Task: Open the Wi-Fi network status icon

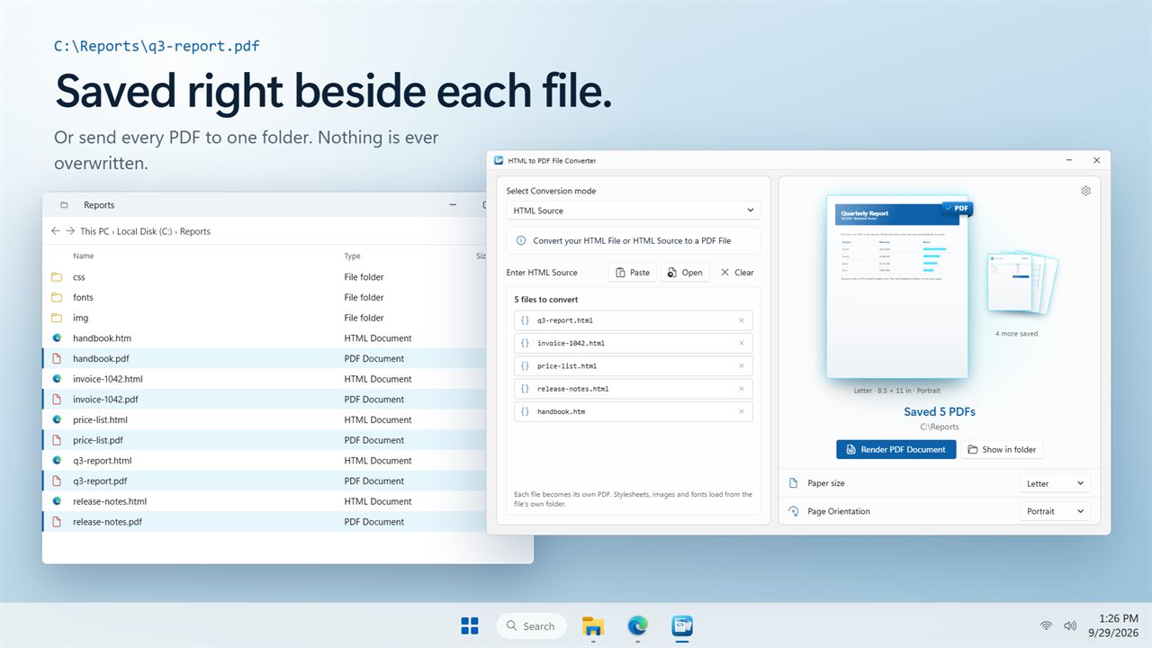Action: (1046, 625)
